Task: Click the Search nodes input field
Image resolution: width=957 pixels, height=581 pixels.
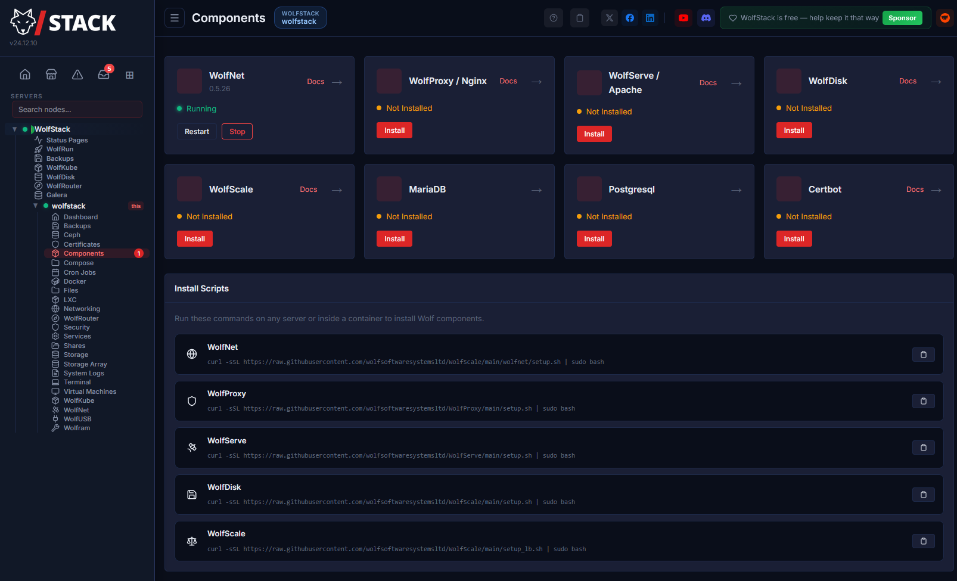Action: coord(77,110)
